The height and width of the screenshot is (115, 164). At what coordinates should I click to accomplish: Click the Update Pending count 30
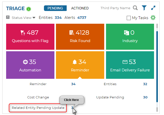click(x=145, y=97)
